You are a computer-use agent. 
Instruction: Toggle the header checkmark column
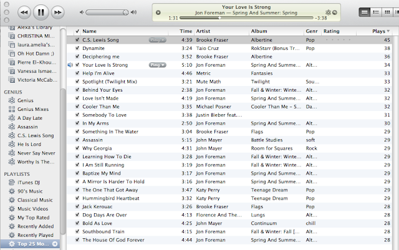click(77, 31)
